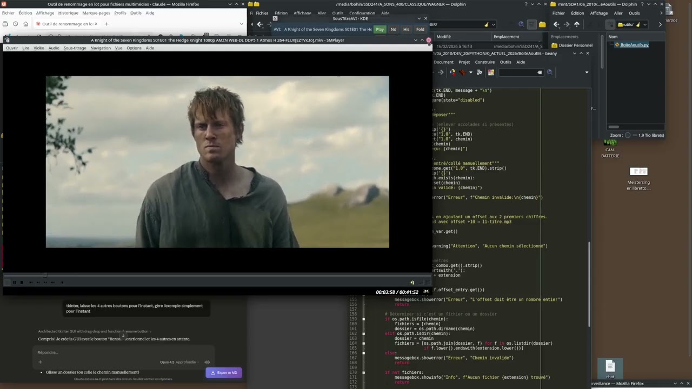The width and height of the screenshot is (692, 389).
Task: Open attachment plus button in Claude reply box
Action: [40, 362]
